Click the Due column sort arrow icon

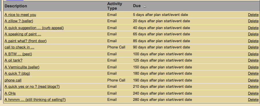145,7
